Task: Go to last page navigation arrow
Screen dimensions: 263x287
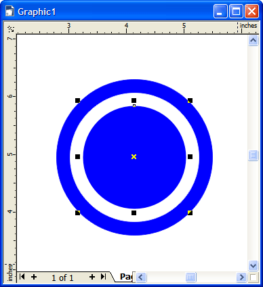Action: [x=103, y=276]
